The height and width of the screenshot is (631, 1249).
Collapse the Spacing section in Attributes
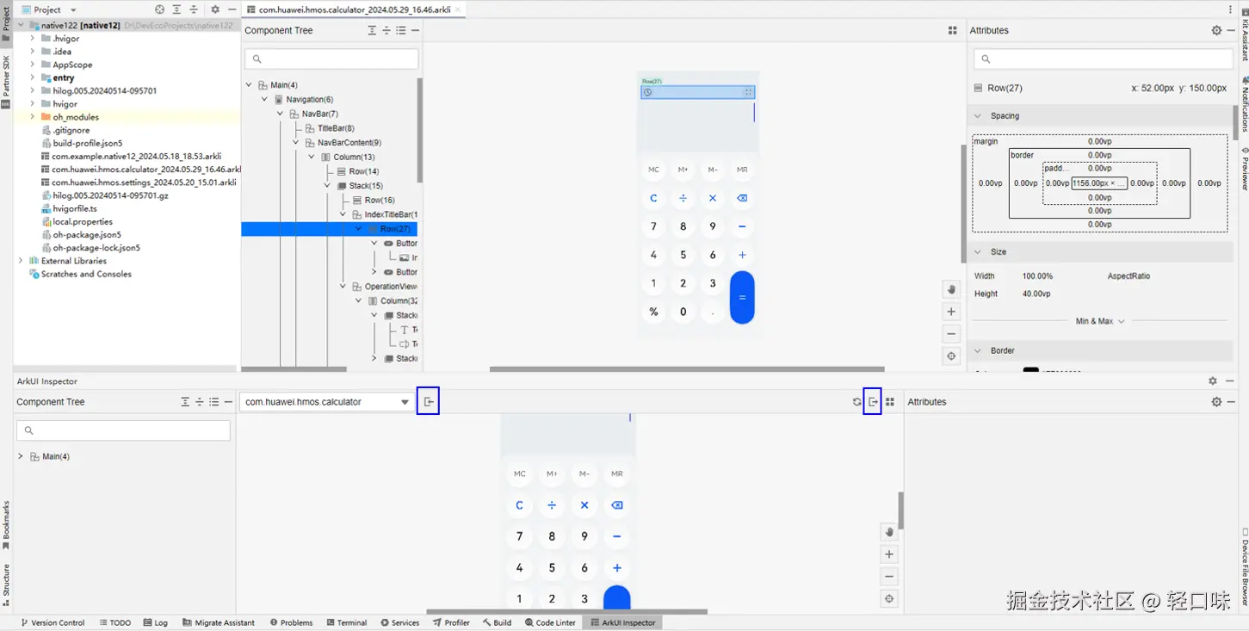click(x=978, y=116)
